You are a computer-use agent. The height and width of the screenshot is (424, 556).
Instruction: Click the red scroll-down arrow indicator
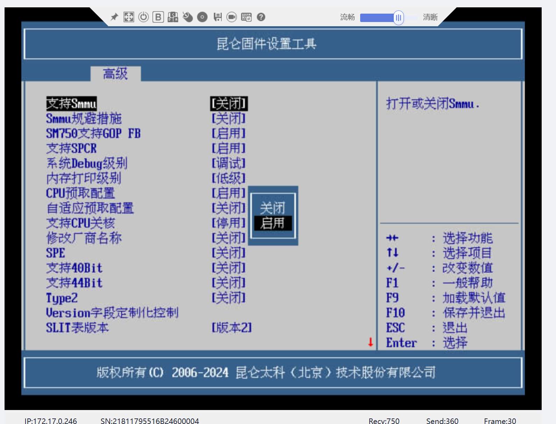[370, 342]
